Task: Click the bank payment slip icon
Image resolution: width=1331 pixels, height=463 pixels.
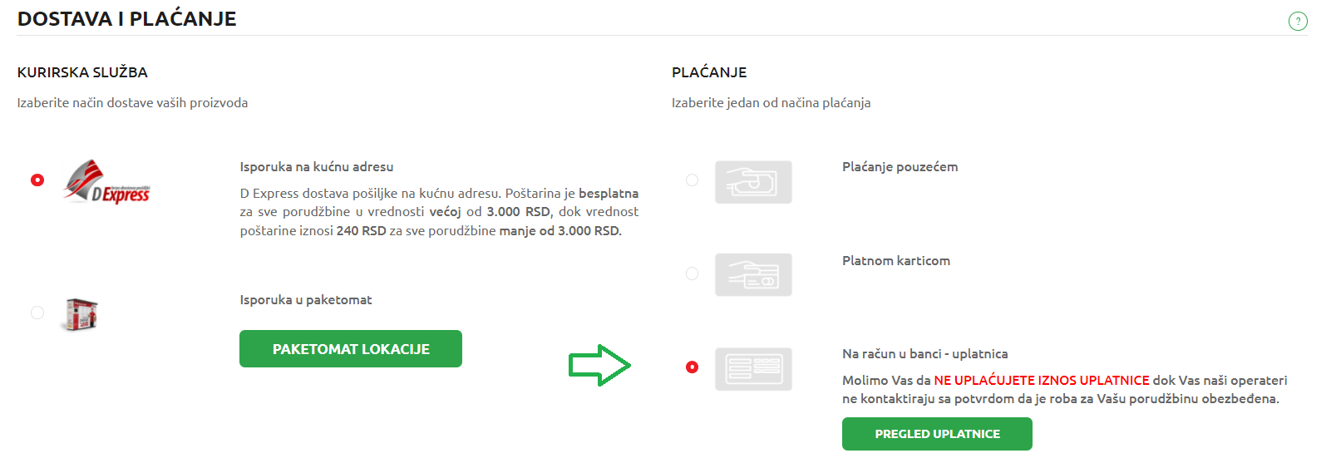Action: [x=753, y=369]
